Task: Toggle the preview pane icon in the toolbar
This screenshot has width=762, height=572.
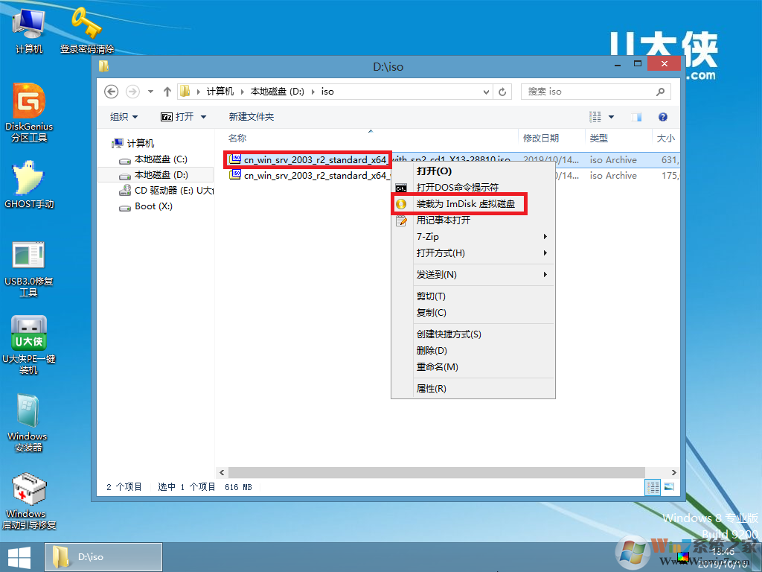Action: coord(636,116)
